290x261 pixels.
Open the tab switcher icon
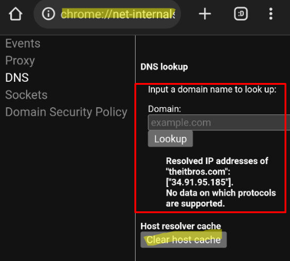point(241,14)
